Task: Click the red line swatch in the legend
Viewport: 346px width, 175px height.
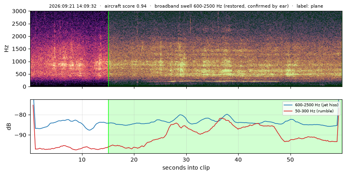Action: coord(288,111)
